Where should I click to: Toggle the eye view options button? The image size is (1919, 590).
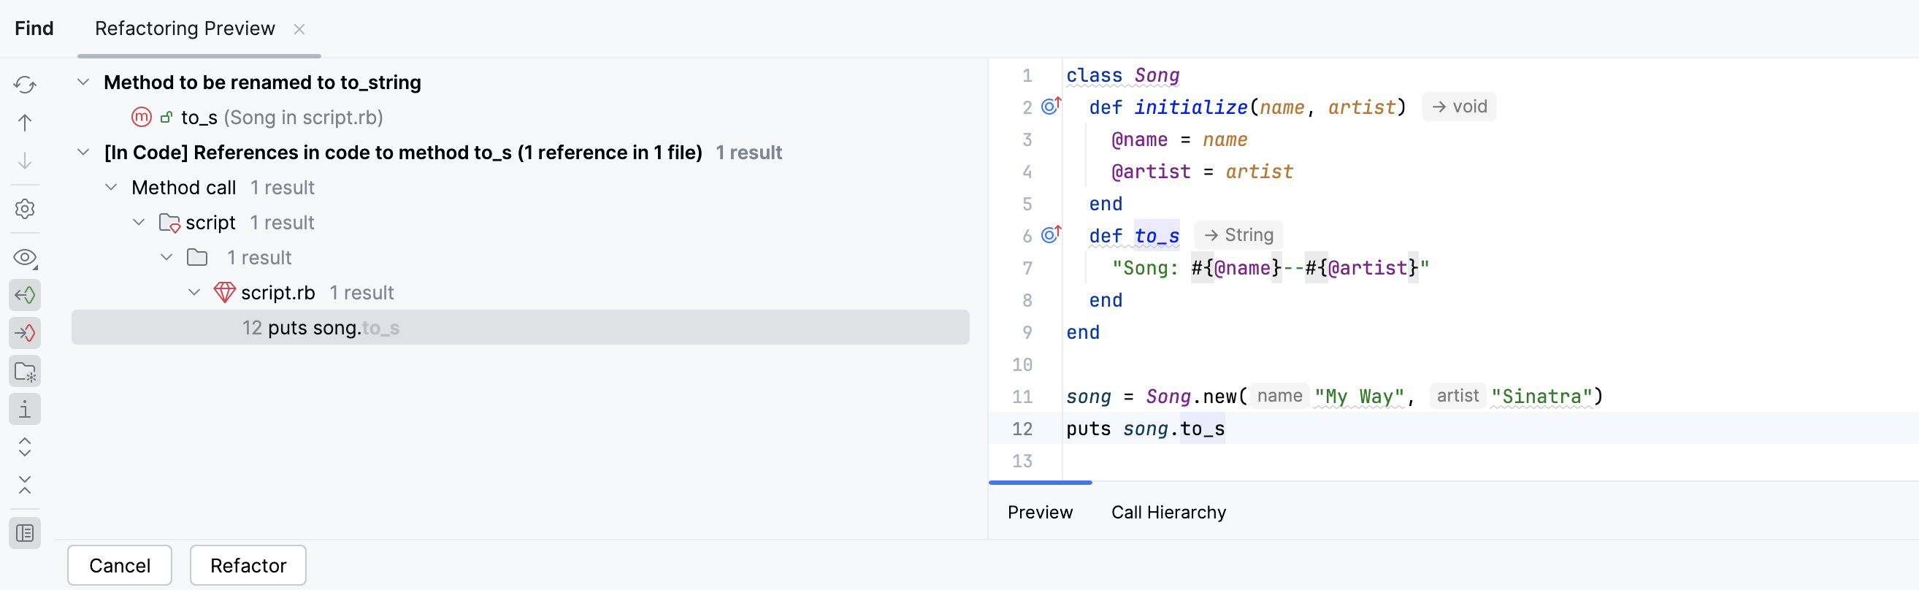click(x=25, y=258)
